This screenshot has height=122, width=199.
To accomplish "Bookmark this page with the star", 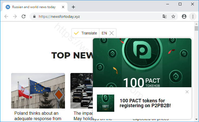I will [173, 16].
